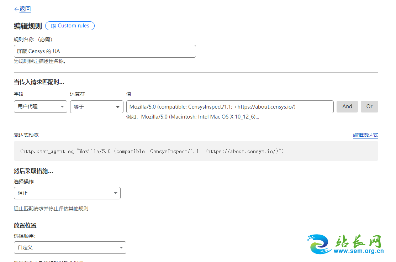Screen dimensions: 396x262
Task: Click the 放置位置 heading
Action: coord(25,225)
